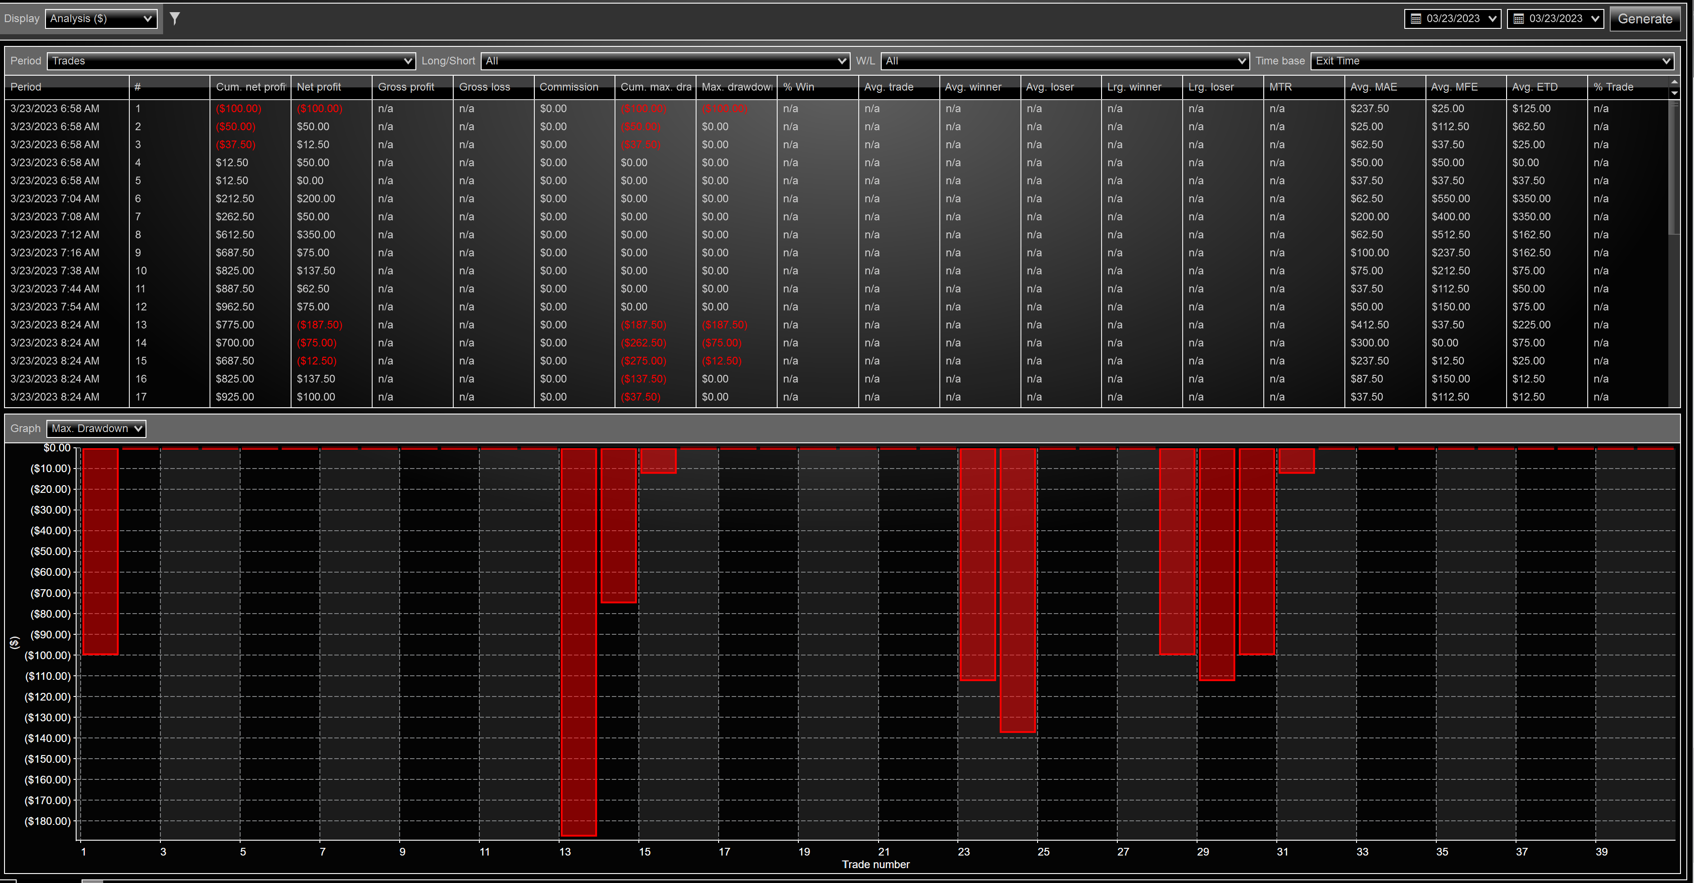Image resolution: width=1694 pixels, height=883 pixels.
Task: Click the % Trade column header
Action: 1628,87
